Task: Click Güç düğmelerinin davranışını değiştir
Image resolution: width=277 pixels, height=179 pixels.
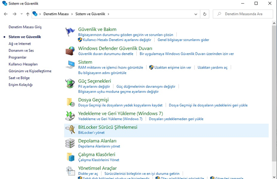Action: pyautogui.click(x=146, y=86)
